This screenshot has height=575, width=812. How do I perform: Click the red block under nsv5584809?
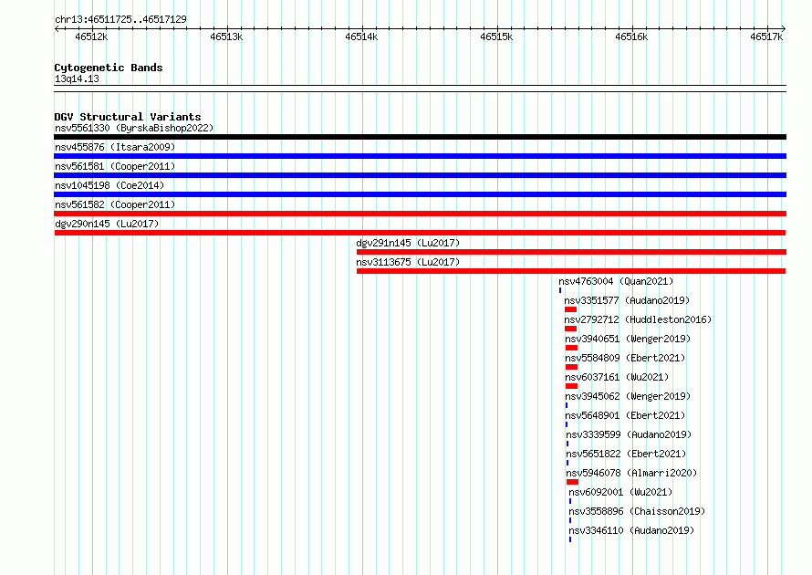point(571,367)
